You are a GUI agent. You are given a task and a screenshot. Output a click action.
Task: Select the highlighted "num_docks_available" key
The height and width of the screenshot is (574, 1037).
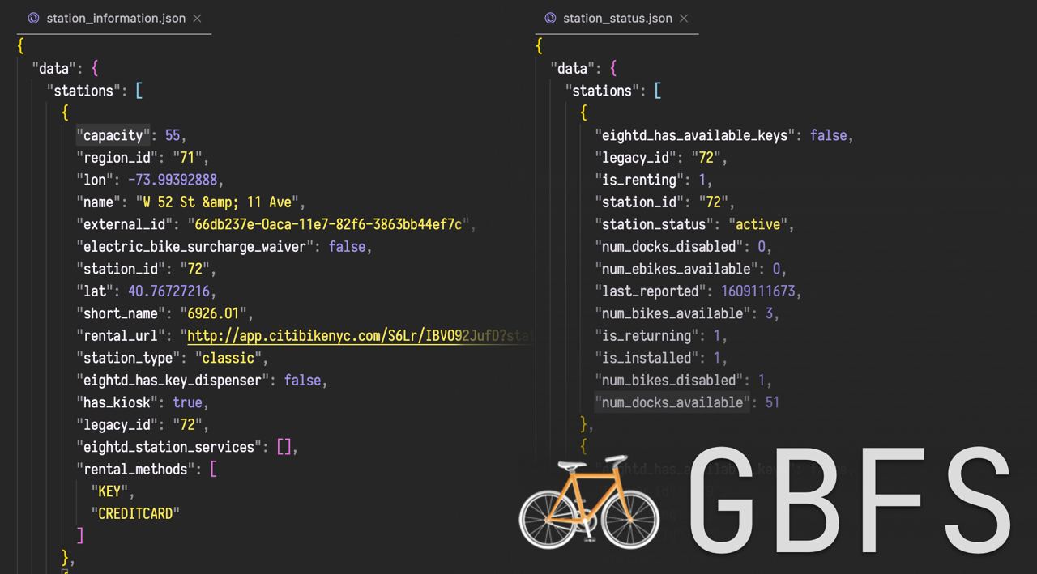672,402
